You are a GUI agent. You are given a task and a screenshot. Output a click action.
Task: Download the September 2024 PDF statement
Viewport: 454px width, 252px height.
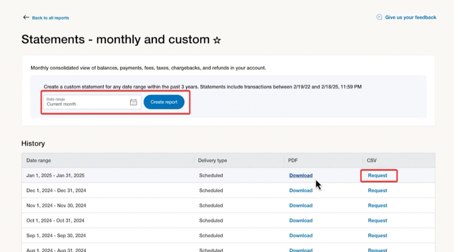301,236
